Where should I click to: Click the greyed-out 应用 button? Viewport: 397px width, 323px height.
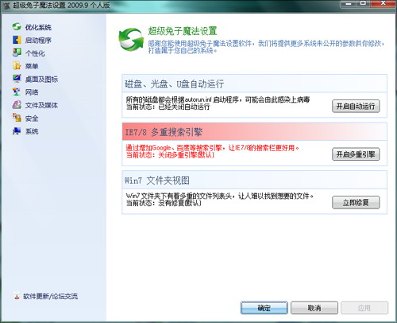tap(364, 308)
